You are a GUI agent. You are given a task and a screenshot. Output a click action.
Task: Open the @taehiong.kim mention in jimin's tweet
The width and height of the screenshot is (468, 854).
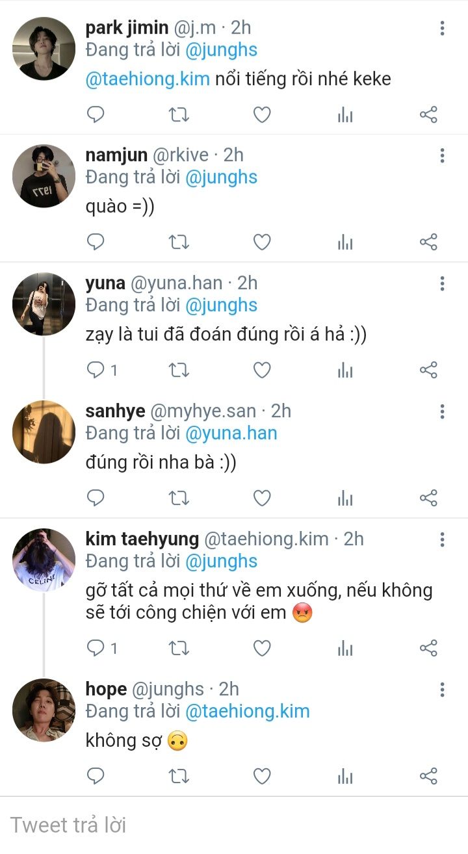148,79
